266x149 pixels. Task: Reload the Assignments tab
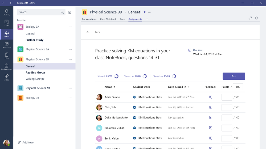pyautogui.click(x=256, y=18)
